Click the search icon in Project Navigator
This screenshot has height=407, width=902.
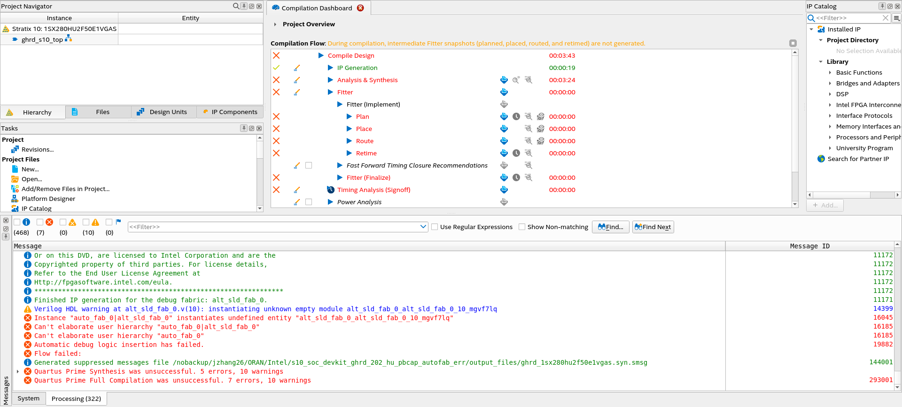[x=236, y=6]
